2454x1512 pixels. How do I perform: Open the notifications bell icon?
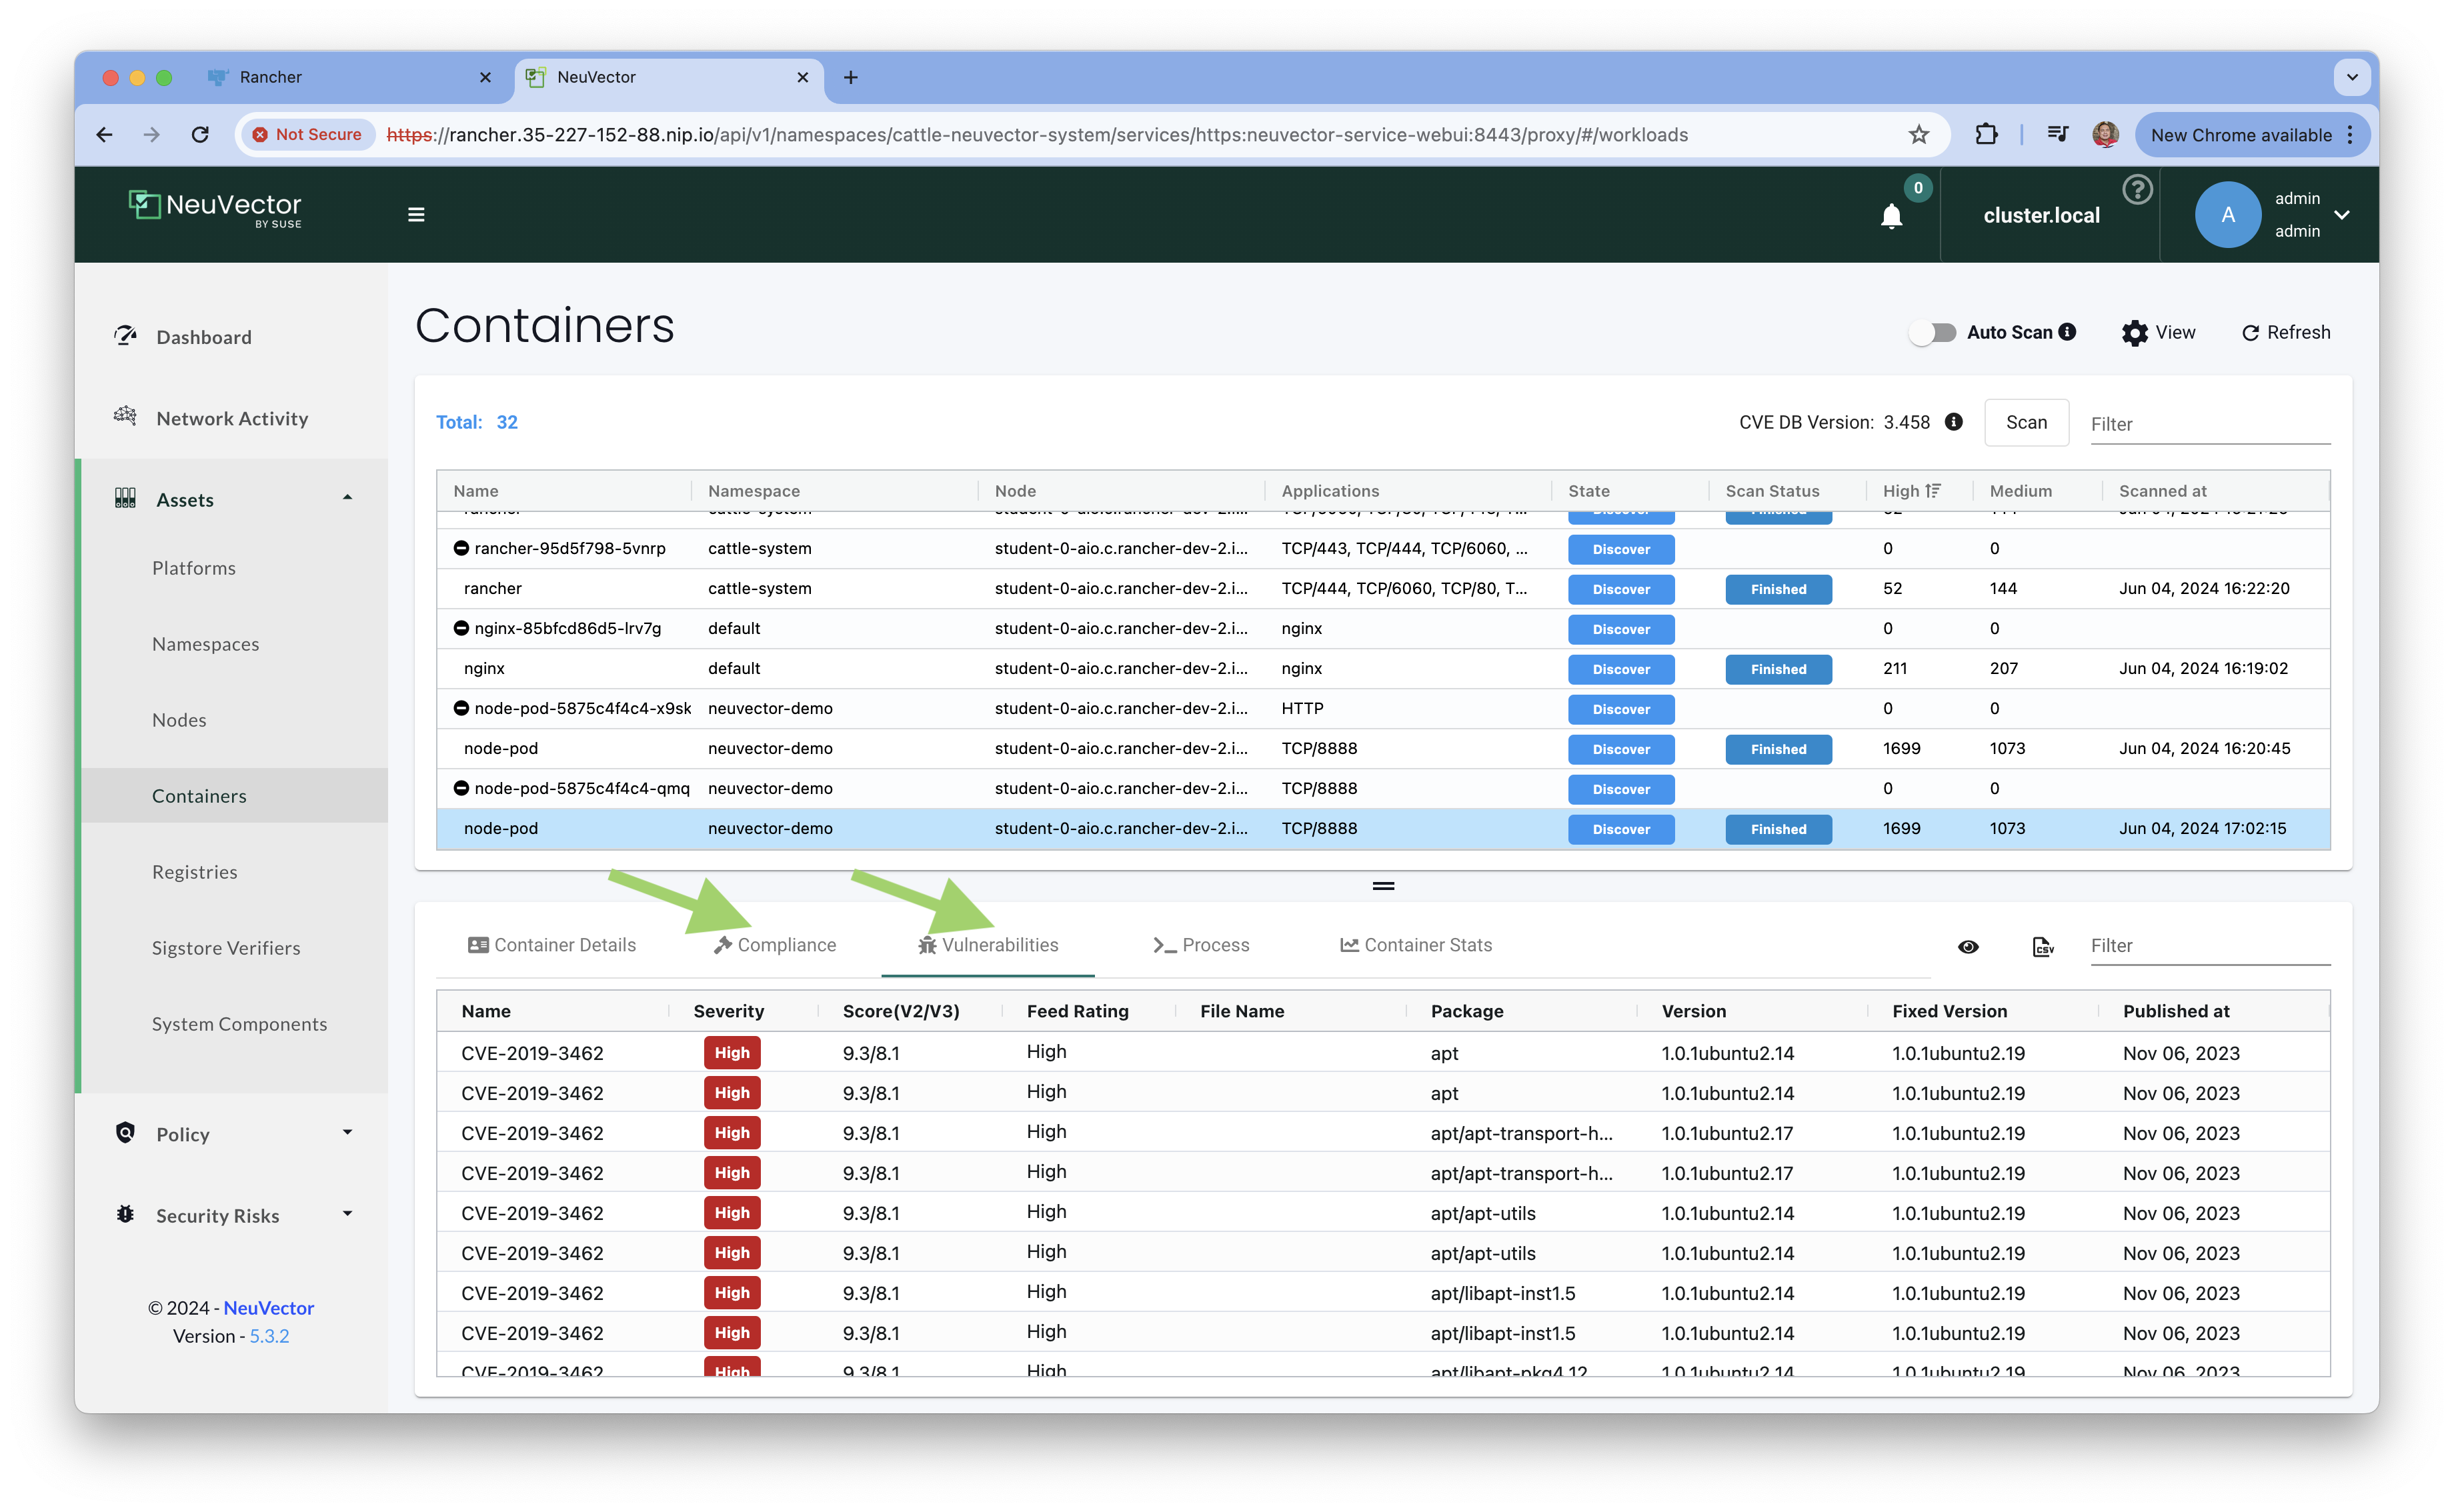coord(1890,216)
